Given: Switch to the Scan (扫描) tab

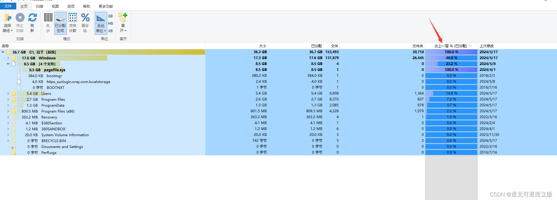Looking at the screenshot, I should click(39, 6).
